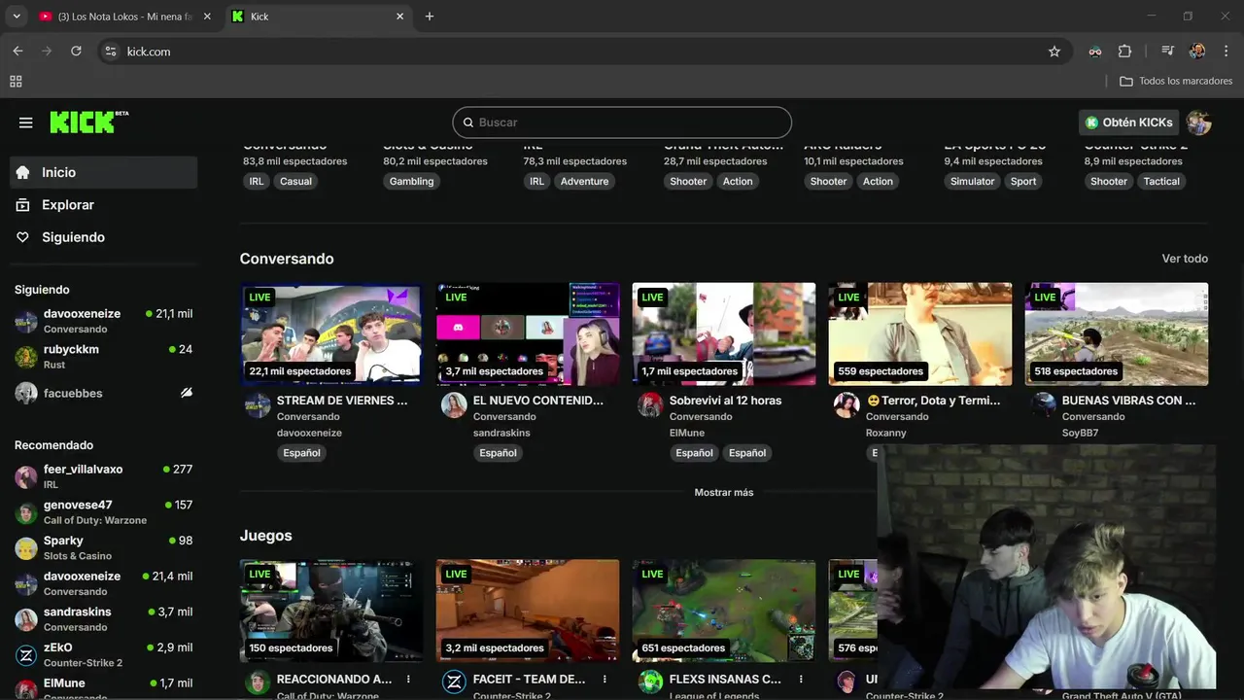The height and width of the screenshot is (700, 1244).
Task: Click the Obtén KICKs button
Action: pos(1129,122)
